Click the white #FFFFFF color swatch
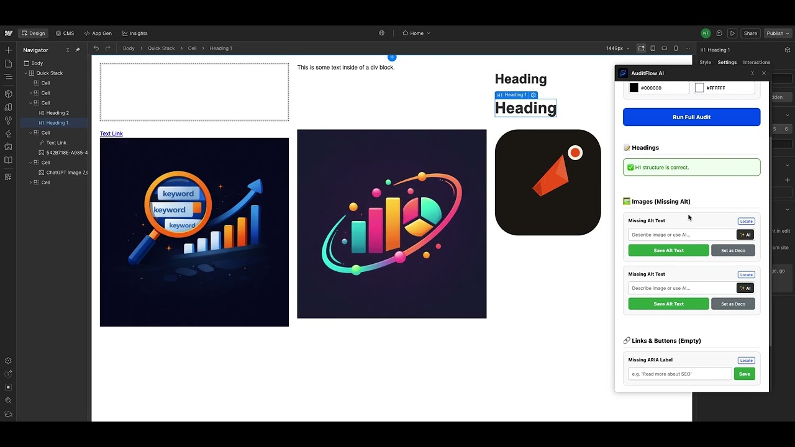 click(699, 88)
